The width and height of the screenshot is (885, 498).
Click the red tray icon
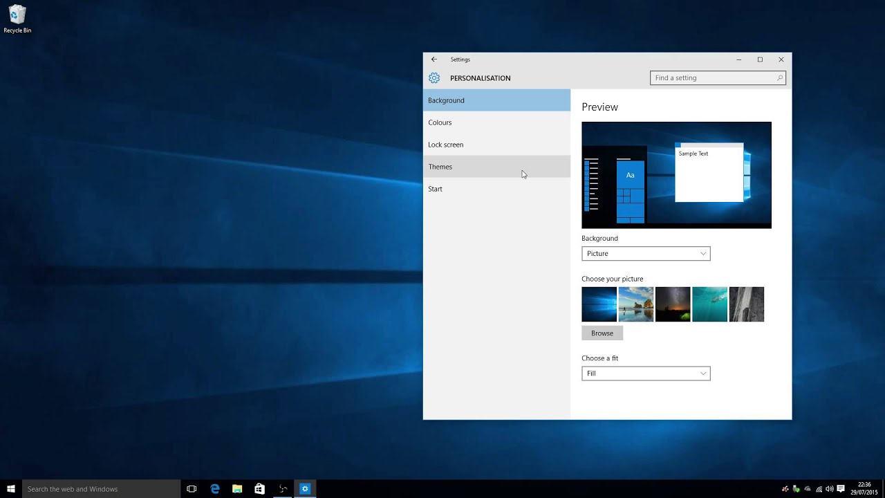(785, 489)
